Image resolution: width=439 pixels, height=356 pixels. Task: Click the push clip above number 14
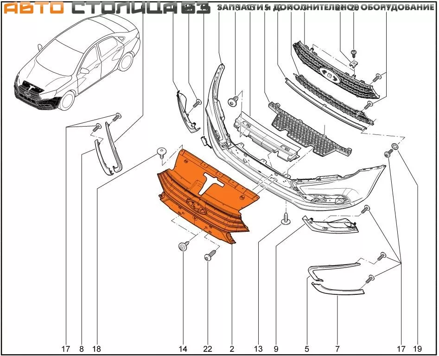coord(182,246)
